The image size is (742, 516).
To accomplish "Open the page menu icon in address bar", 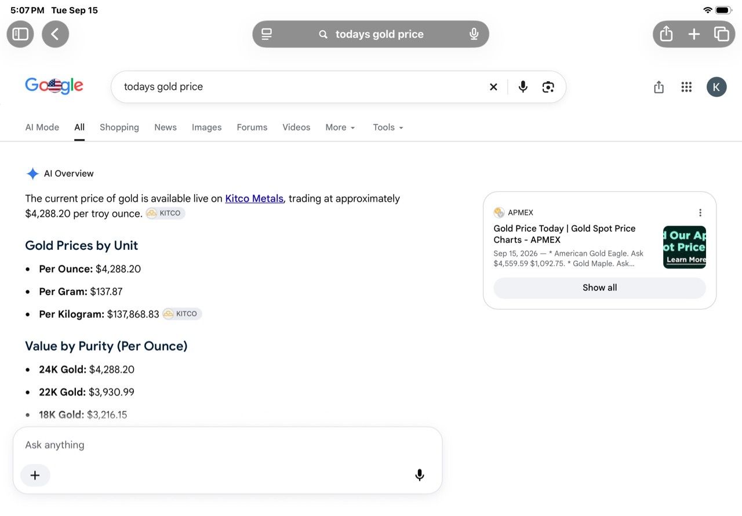I will [x=267, y=34].
